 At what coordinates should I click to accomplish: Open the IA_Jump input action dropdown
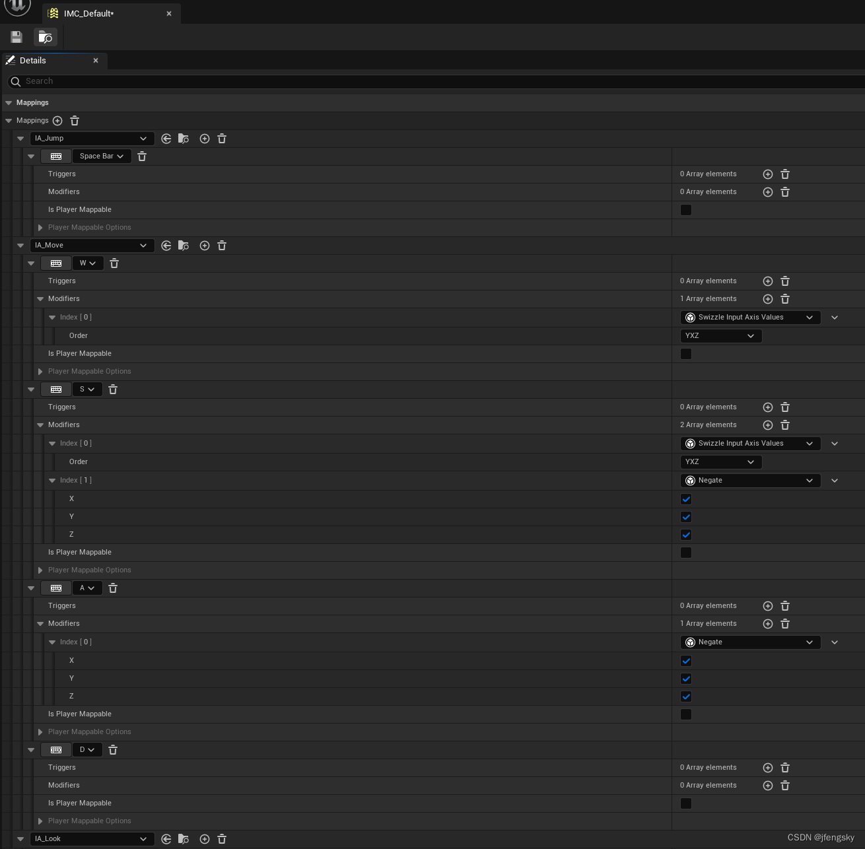[92, 138]
